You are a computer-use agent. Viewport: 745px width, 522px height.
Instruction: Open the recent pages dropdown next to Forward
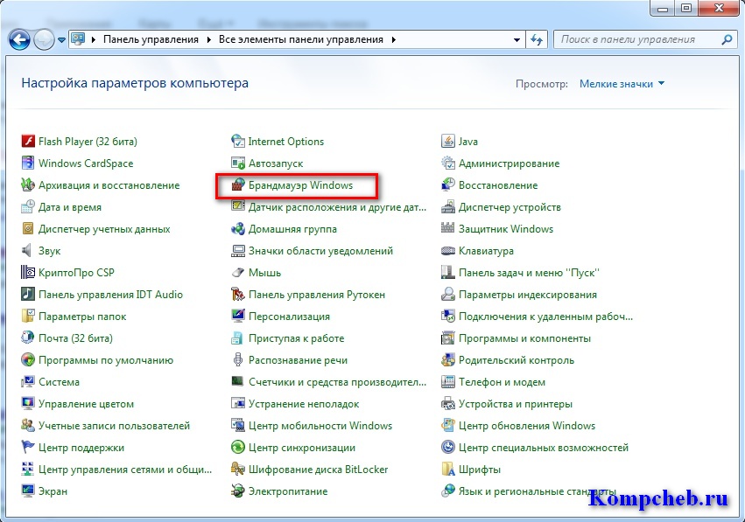click(x=62, y=40)
